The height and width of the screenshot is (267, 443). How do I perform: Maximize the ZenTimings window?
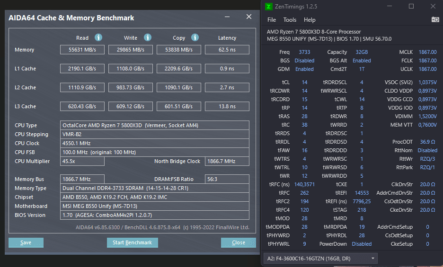coord(411,6)
